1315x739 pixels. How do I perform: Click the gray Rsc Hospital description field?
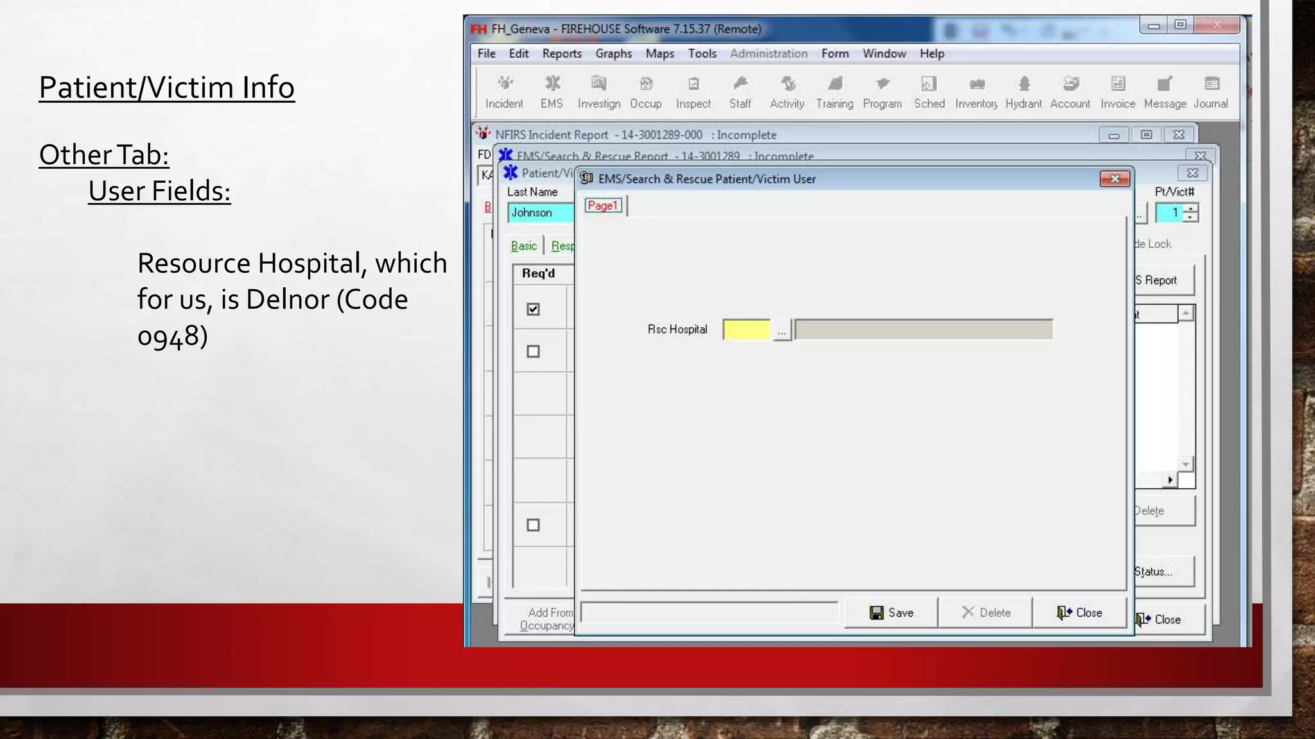click(924, 330)
